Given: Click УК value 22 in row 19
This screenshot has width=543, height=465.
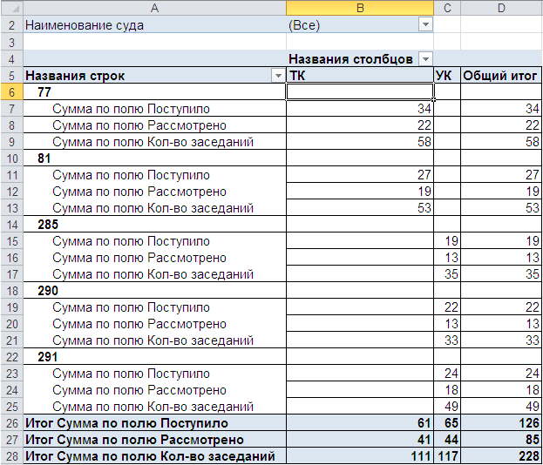Looking at the screenshot, I should coord(447,307).
